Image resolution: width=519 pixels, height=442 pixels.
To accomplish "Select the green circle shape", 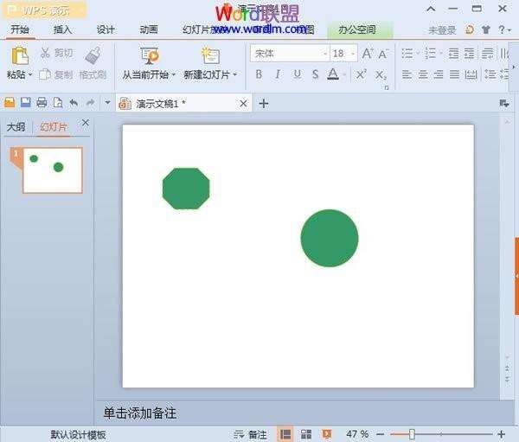I will 330,238.
